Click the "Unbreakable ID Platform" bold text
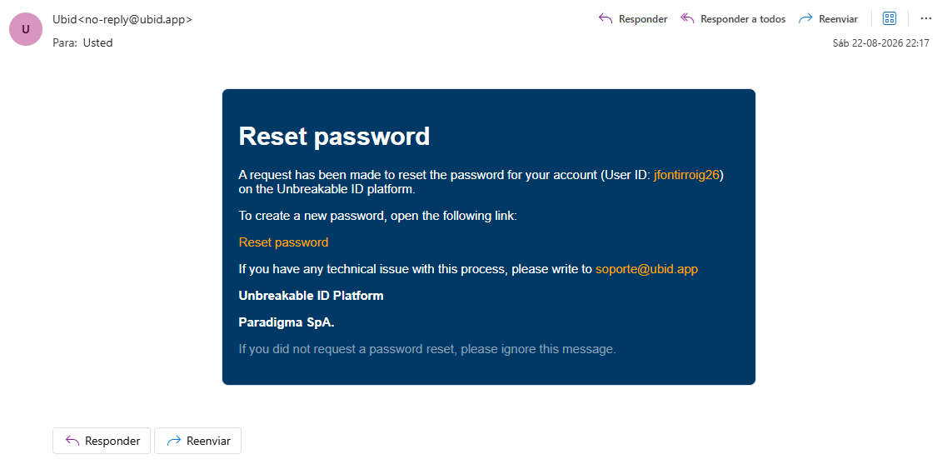Viewport: 947px width, 464px height. coord(311,296)
